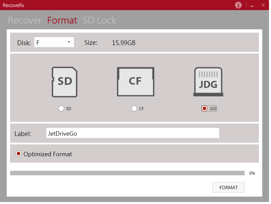The width and height of the screenshot is (271, 204).
Task: Open the info icon in title bar
Action: pos(238,5)
